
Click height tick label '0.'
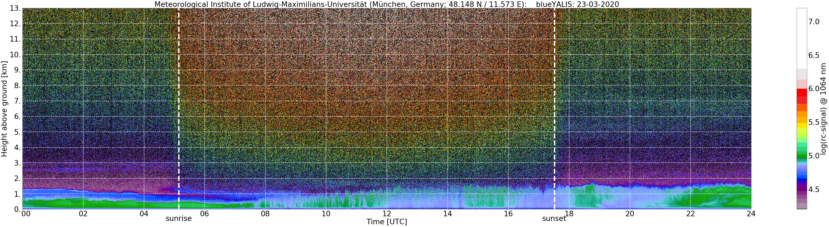click(17, 209)
